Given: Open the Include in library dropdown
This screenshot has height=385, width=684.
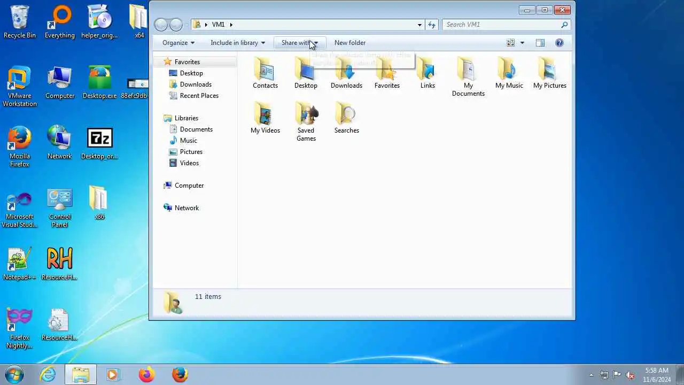Looking at the screenshot, I should (x=238, y=43).
